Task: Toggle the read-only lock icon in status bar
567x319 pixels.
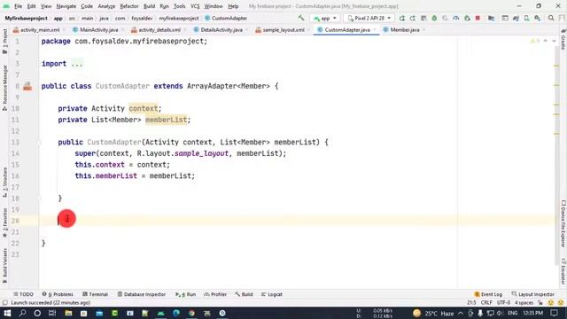Action: 540,303
